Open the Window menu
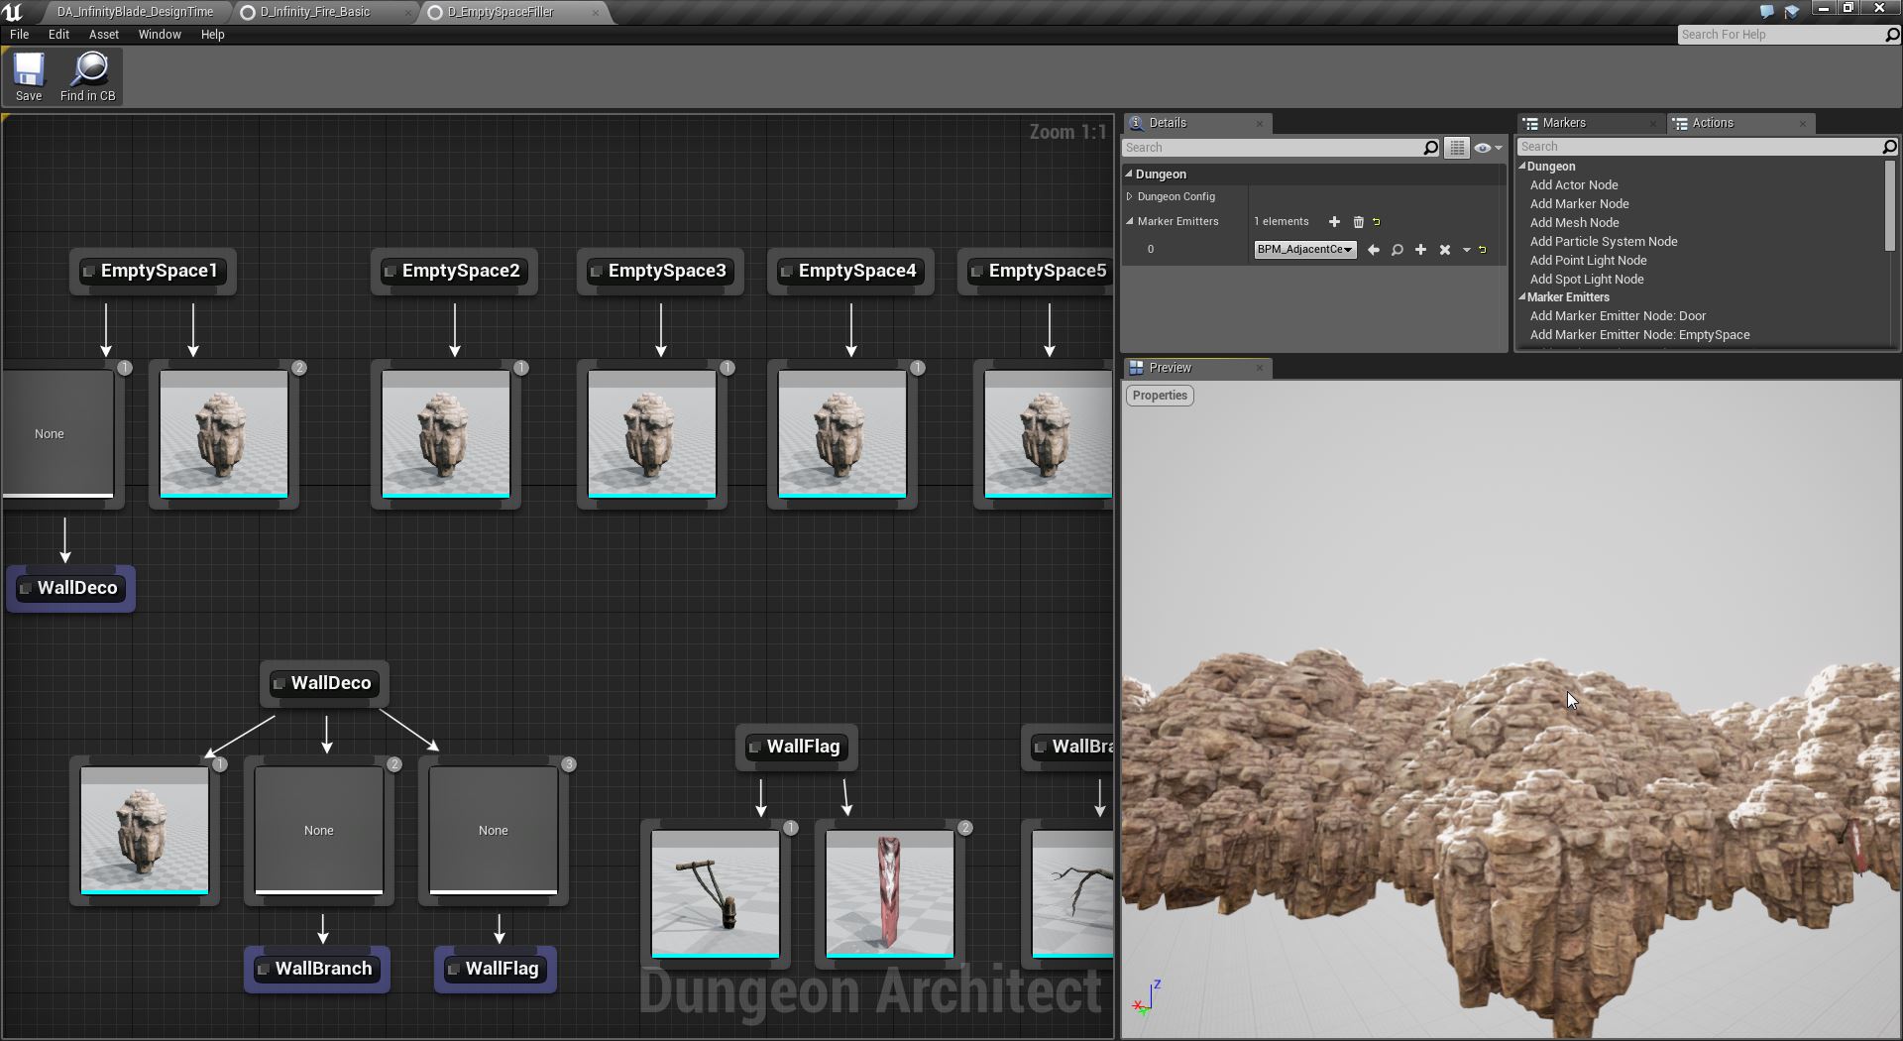 coord(160,35)
